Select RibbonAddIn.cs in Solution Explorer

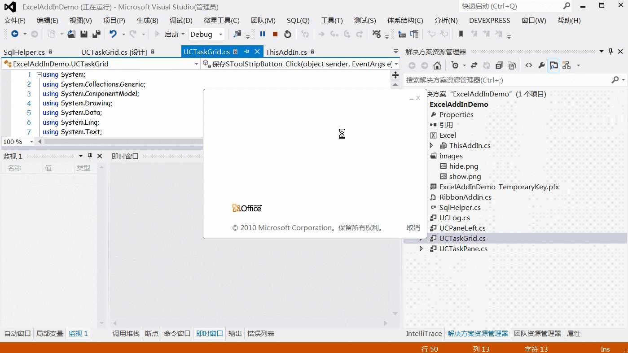coord(465,197)
